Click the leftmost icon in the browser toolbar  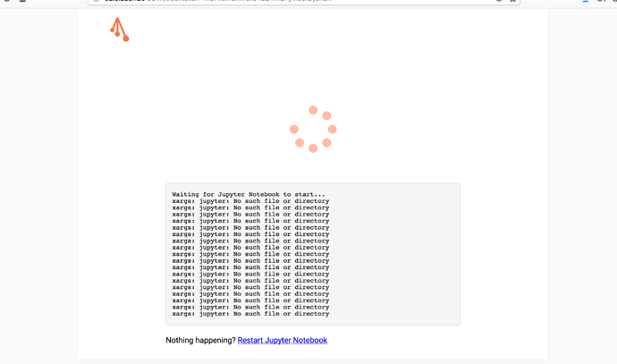(4, 3)
